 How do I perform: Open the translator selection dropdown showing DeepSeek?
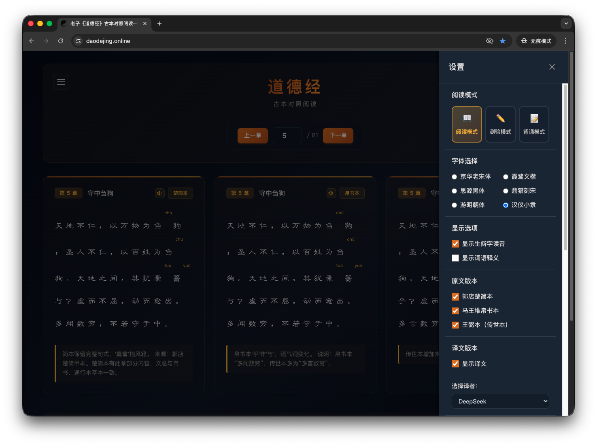click(500, 401)
